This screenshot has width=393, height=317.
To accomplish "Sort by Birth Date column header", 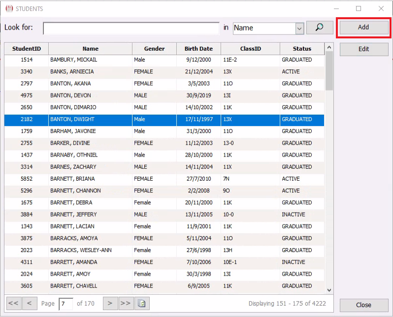I will coord(199,49).
